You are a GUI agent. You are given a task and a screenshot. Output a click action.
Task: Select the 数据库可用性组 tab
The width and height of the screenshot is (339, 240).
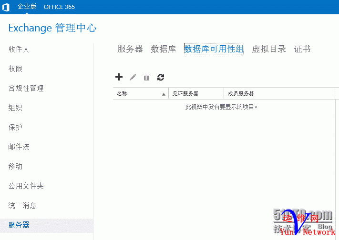pyautogui.click(x=214, y=49)
